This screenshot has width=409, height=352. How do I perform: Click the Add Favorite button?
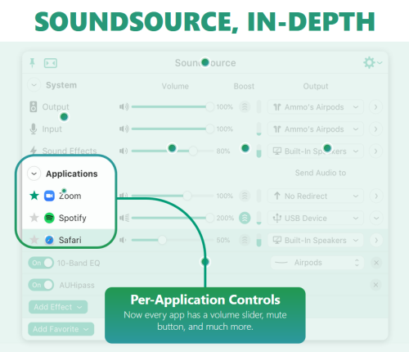pyautogui.click(x=61, y=329)
